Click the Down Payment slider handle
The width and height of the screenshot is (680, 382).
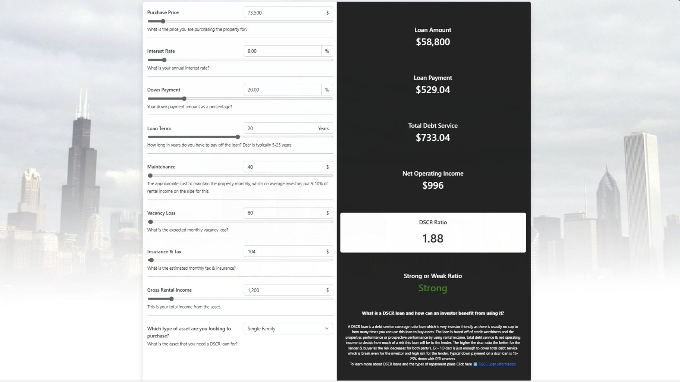(x=184, y=99)
